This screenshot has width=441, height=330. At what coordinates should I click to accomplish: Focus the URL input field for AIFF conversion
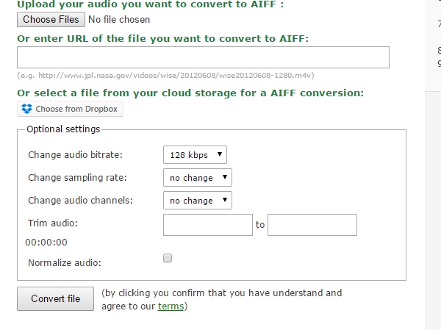point(203,57)
